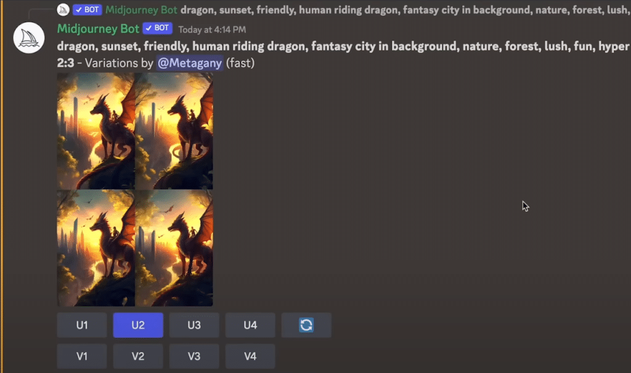Upscale the third image with U3

coord(194,325)
